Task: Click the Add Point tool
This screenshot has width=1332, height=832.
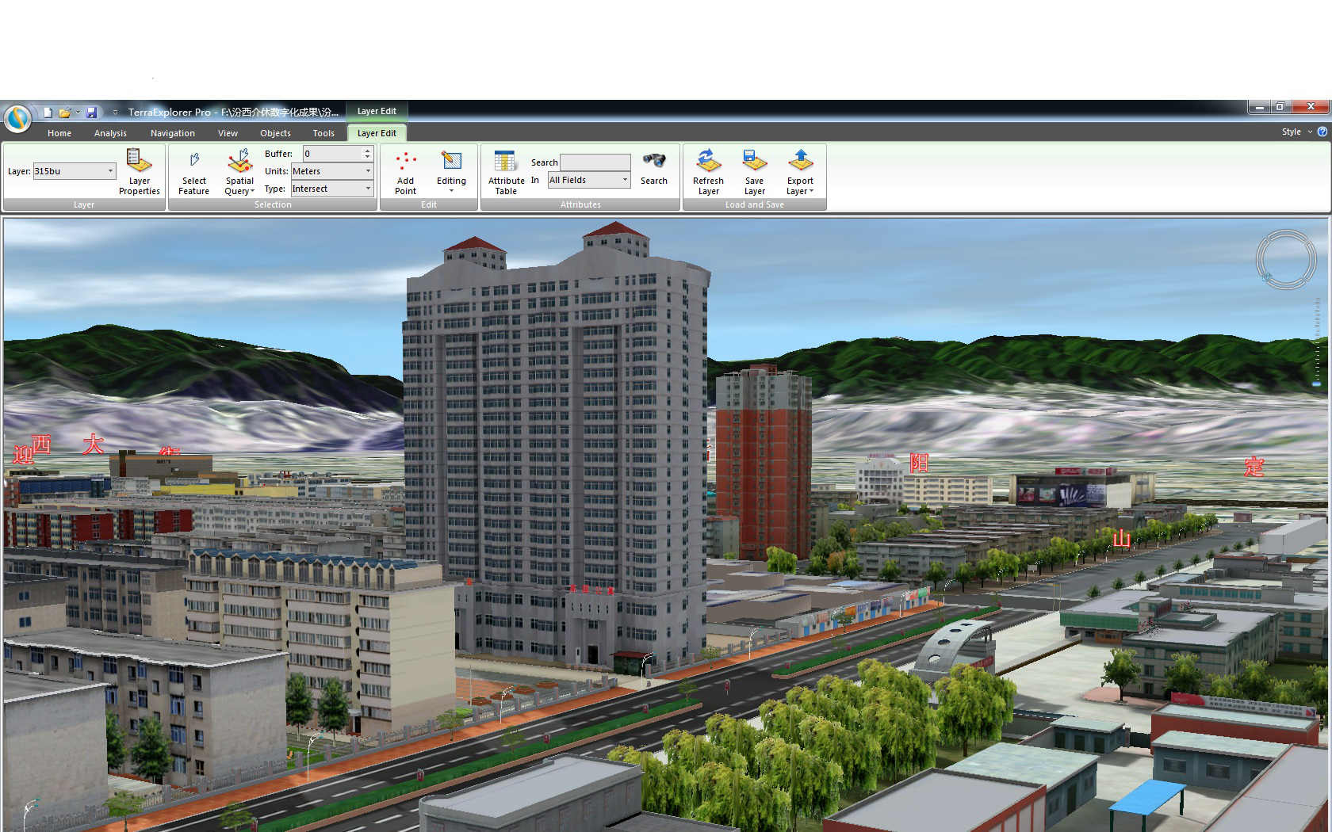Action: tap(405, 171)
